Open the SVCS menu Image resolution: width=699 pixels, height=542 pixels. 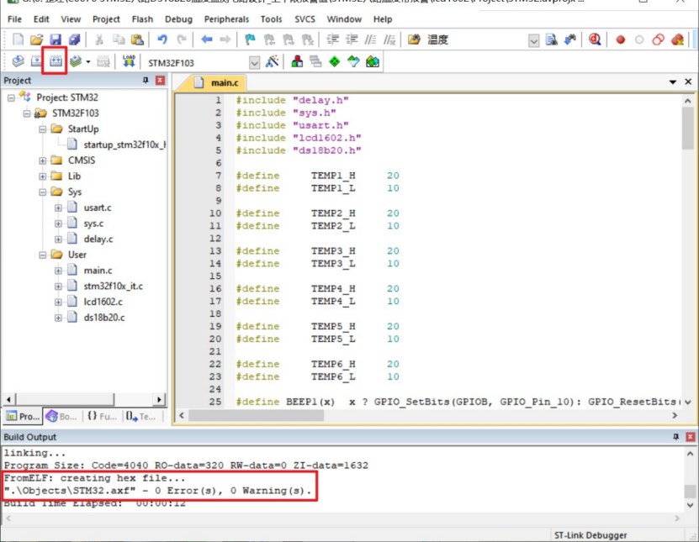pyautogui.click(x=305, y=19)
